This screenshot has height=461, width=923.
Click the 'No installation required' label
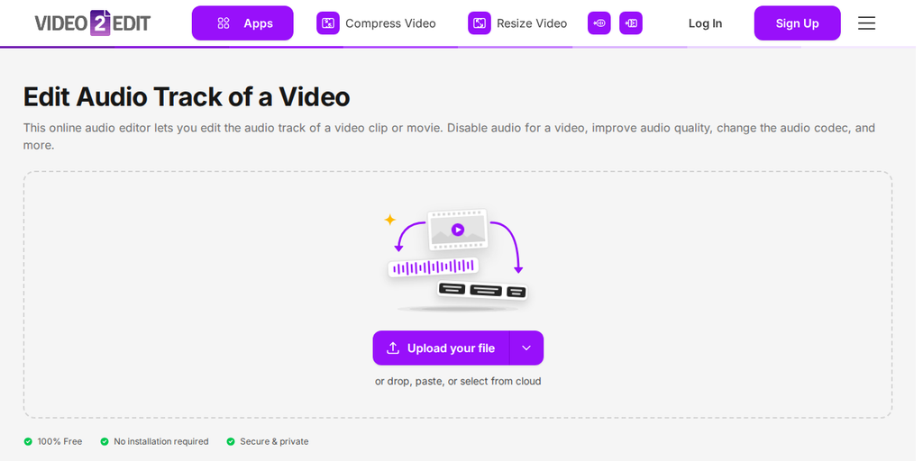point(161,441)
